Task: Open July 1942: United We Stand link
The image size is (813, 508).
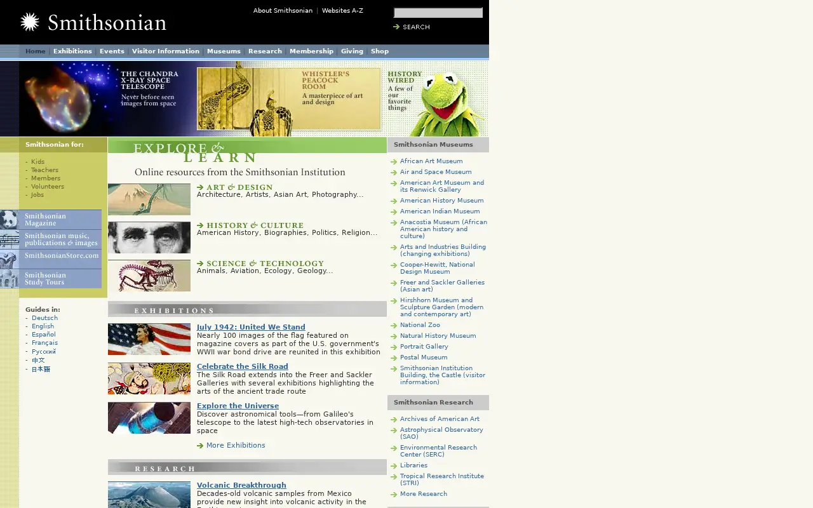Action: (x=251, y=328)
